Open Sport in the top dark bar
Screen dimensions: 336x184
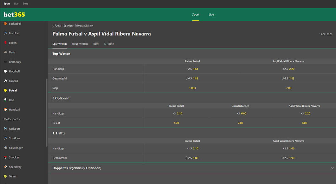point(7,3)
